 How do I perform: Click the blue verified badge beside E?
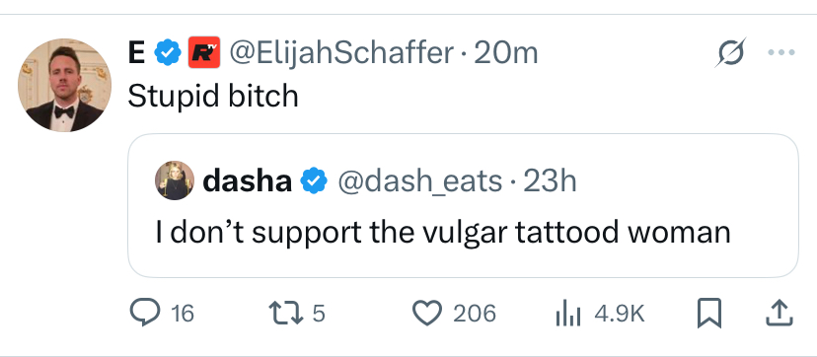coord(169,53)
